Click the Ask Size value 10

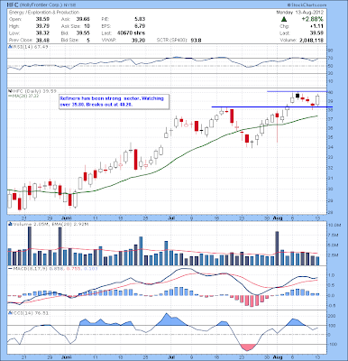pyautogui.click(x=87, y=26)
